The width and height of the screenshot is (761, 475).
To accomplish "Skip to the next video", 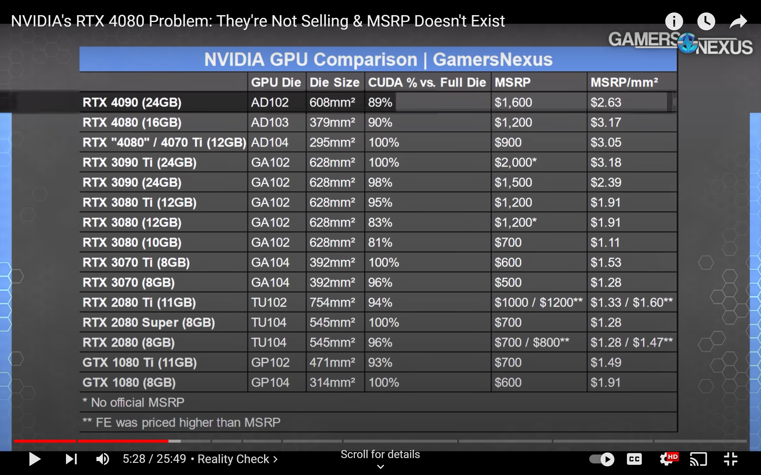I will tap(71, 459).
